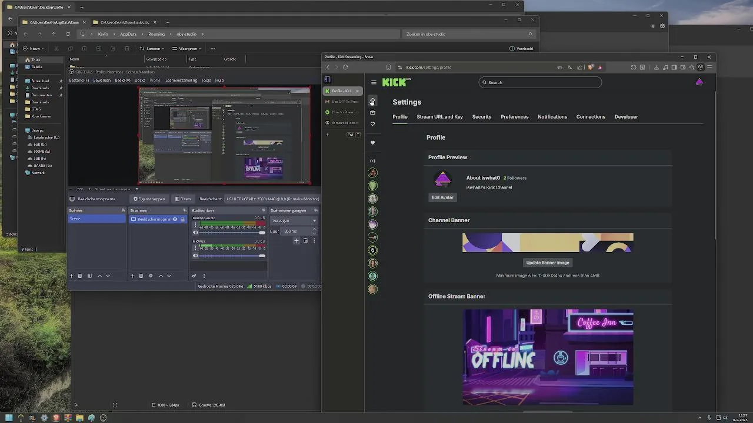Viewport: 753px width, 423px height.
Task: Open Filters button in OBS
Action: tap(183, 199)
